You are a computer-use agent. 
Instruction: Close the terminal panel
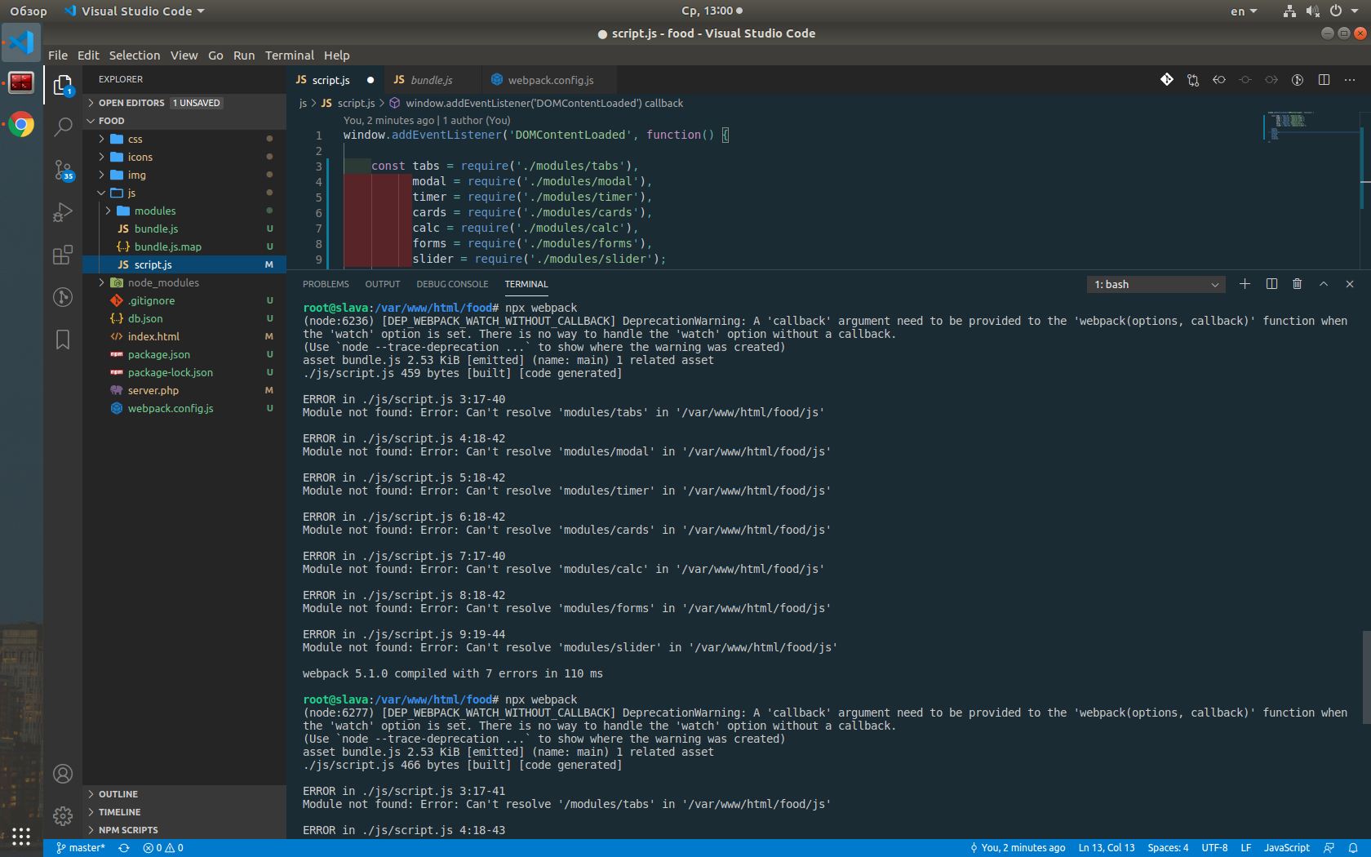[1350, 284]
